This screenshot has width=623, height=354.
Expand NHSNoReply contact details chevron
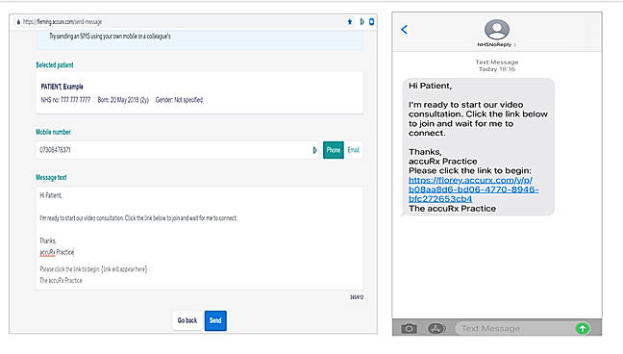click(x=515, y=45)
